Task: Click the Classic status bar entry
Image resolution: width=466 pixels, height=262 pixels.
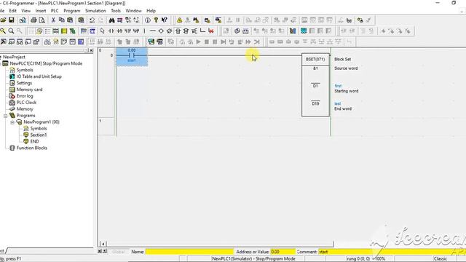Action: [x=440, y=259]
